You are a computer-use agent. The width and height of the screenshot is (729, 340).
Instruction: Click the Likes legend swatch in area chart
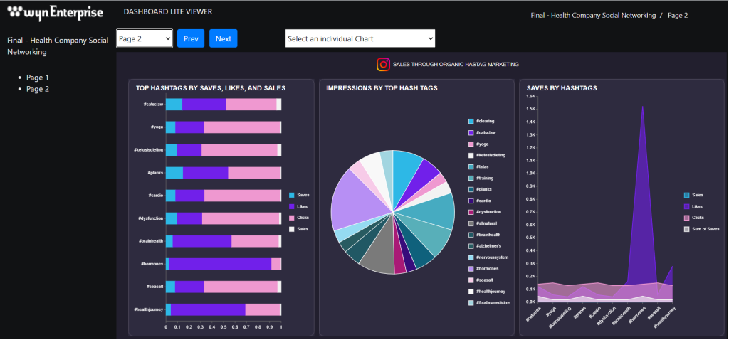[687, 206]
